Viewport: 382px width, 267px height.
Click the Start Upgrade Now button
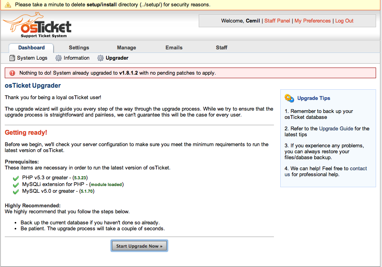coord(139,246)
